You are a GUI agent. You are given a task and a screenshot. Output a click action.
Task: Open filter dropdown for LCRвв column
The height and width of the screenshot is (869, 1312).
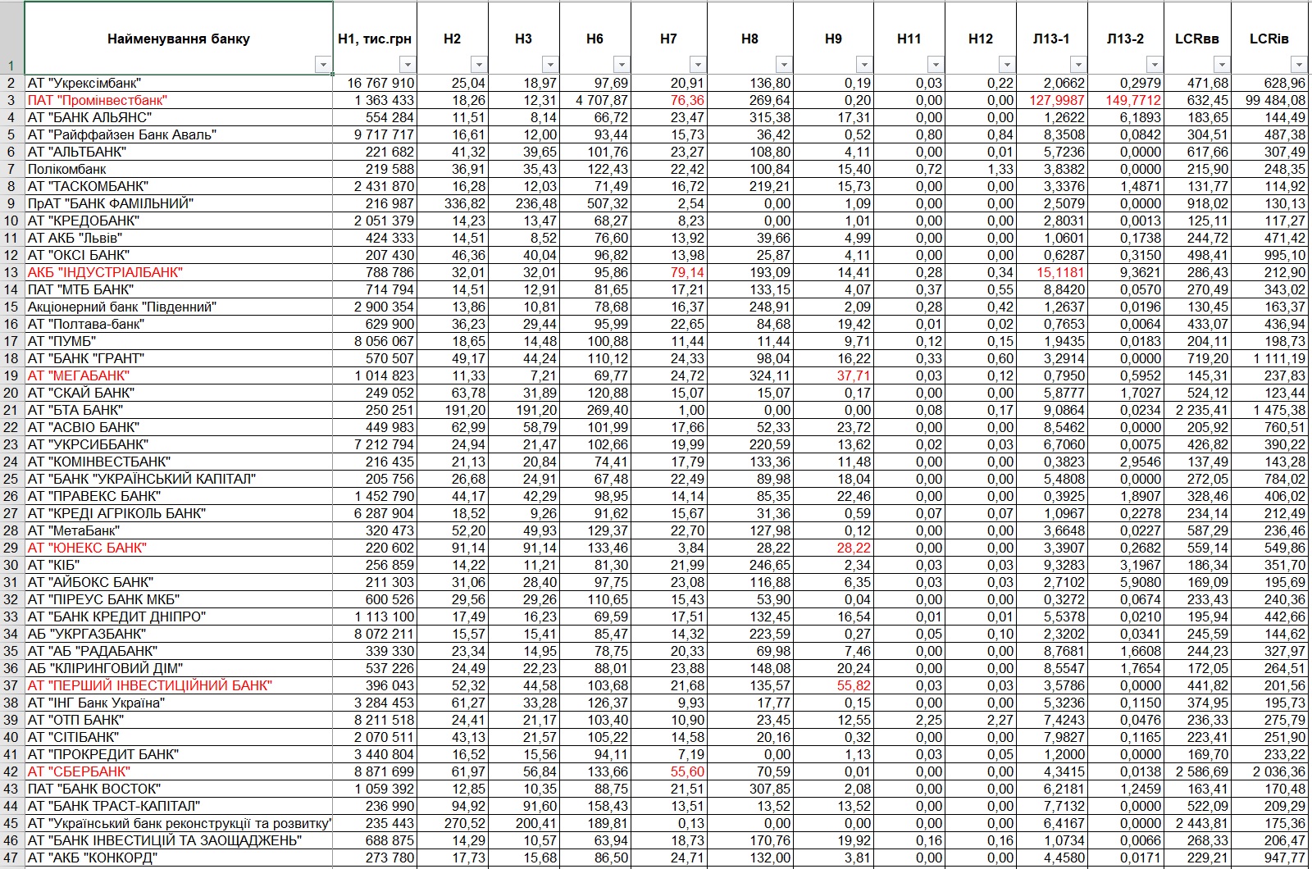tap(1222, 65)
